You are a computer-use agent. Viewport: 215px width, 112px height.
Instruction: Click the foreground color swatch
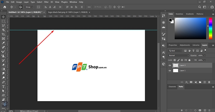coord(170,20)
